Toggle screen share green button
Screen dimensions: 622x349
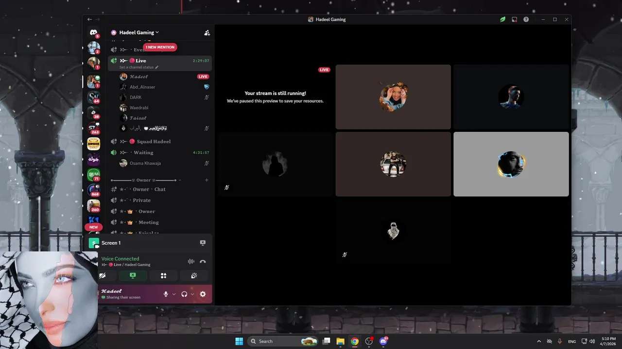133,275
